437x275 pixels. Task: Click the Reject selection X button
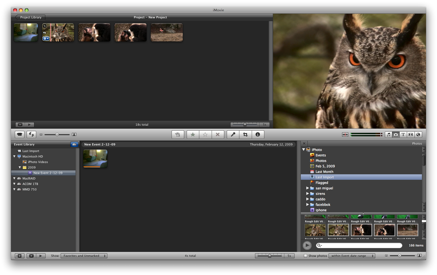pyautogui.click(x=218, y=134)
